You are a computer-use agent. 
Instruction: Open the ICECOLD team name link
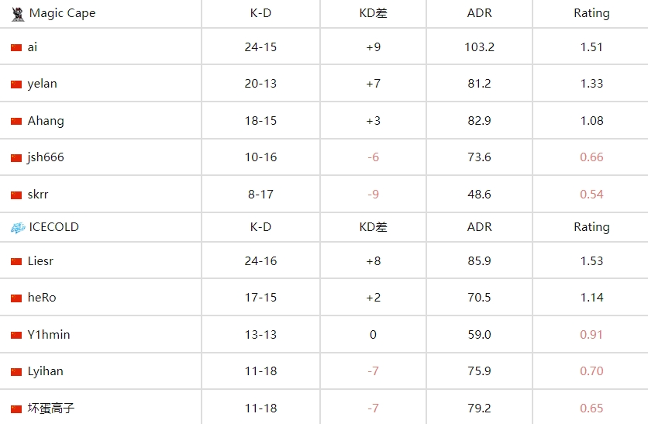53,227
